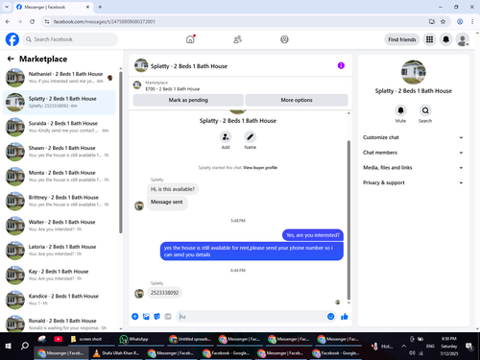Show hidden system tray icons chevron

tap(403, 346)
